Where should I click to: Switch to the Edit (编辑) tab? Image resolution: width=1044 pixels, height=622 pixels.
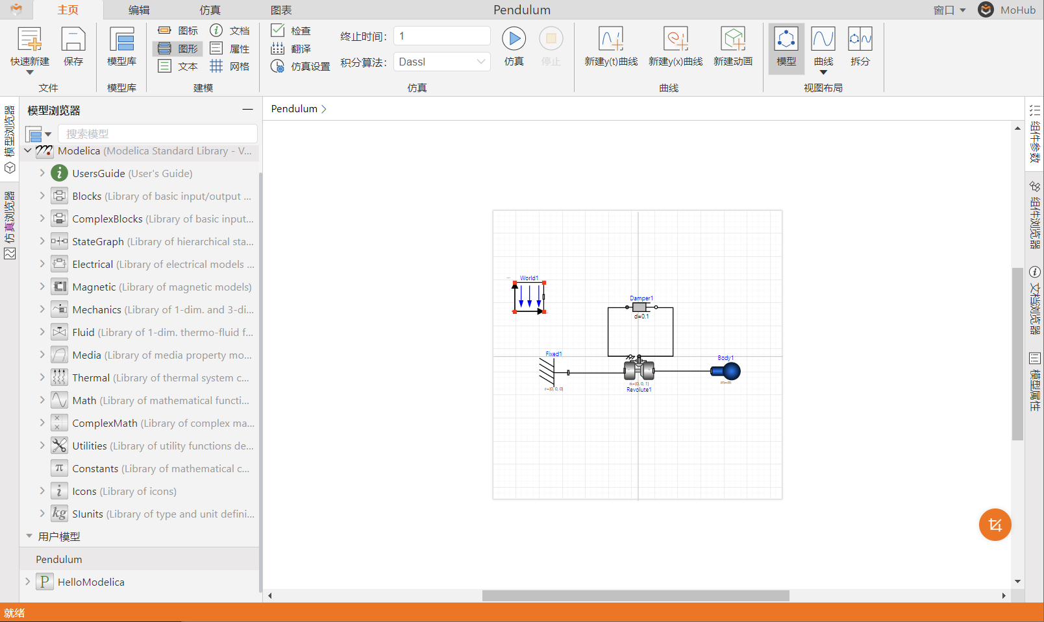pyautogui.click(x=139, y=10)
